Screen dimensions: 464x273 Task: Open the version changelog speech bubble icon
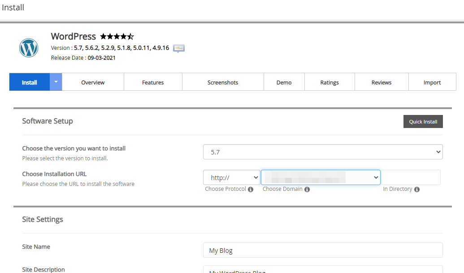pyautogui.click(x=179, y=48)
